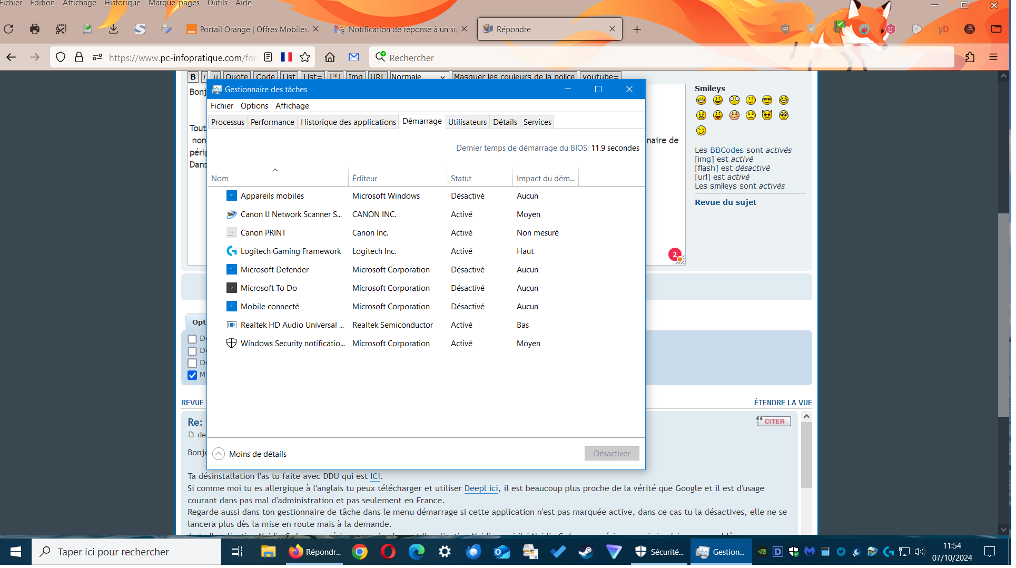Reload the current page
The image size is (1016, 568).
tap(9, 29)
